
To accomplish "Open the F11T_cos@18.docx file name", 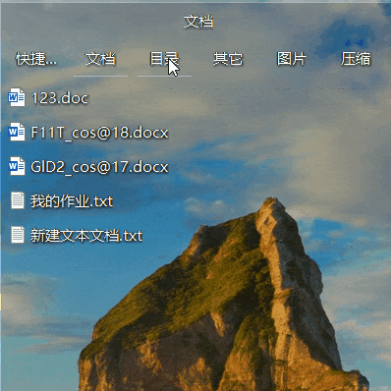I will click(x=99, y=133).
